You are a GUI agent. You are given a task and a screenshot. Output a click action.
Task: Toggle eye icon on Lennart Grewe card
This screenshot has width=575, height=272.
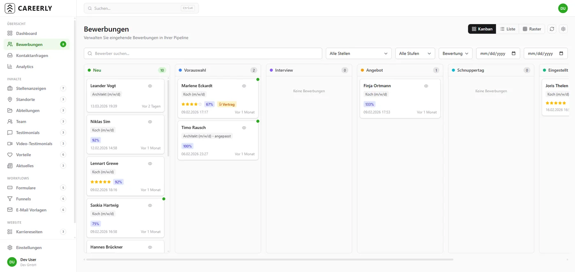click(x=150, y=163)
